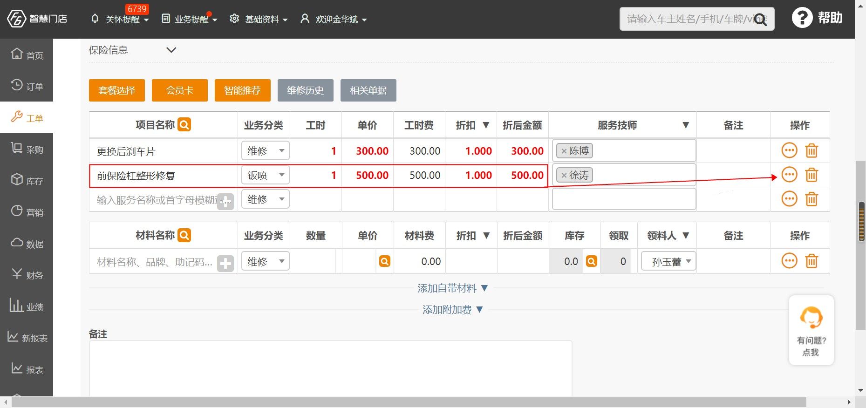The image size is (866, 408).
Task: Click search icon next to 材料名称
Action: (x=184, y=235)
